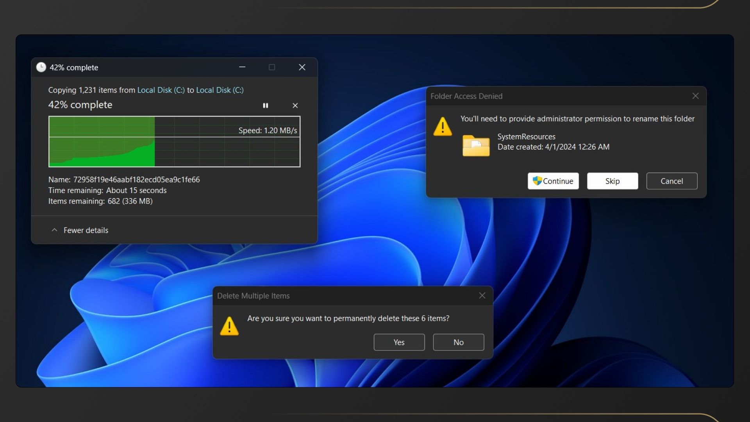Image resolution: width=750 pixels, height=422 pixels.
Task: Close the Folder Access Denied dialog
Action: coord(695,96)
